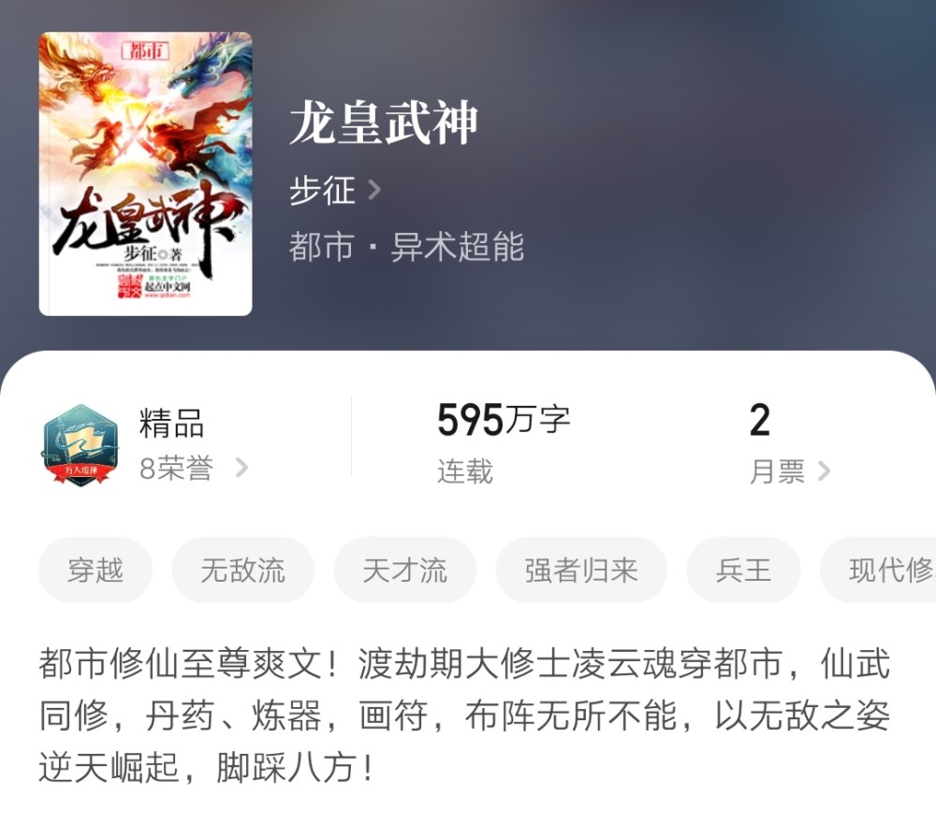Expand the chevron next to 8荣誉
The height and width of the screenshot is (824, 936).
pyautogui.click(x=241, y=468)
